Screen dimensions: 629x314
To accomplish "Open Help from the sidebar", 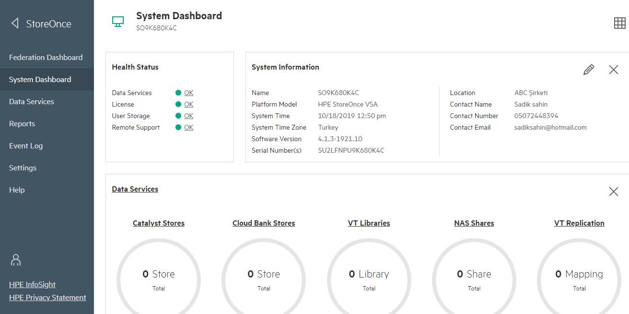I will point(47,190).
